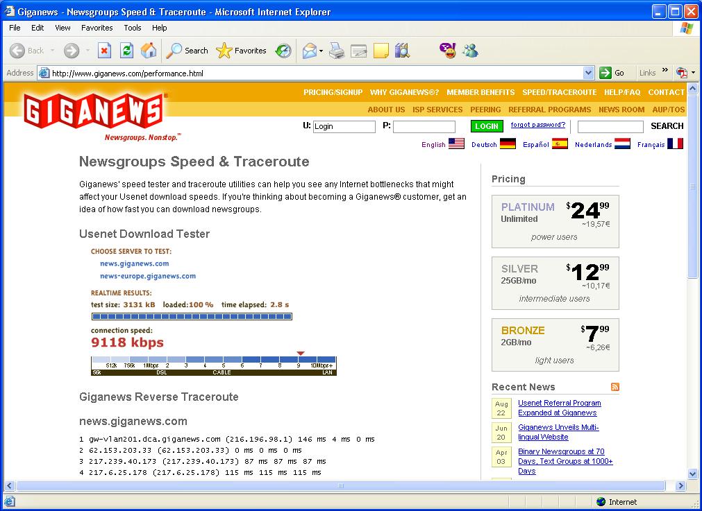
Task: Open Usenet Referral Program Expanded news link
Action: (560, 408)
